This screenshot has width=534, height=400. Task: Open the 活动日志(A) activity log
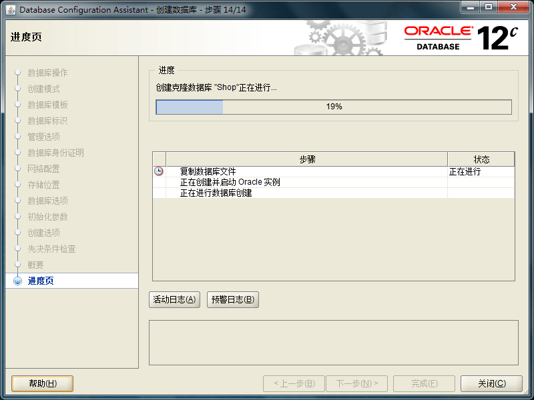[174, 299]
